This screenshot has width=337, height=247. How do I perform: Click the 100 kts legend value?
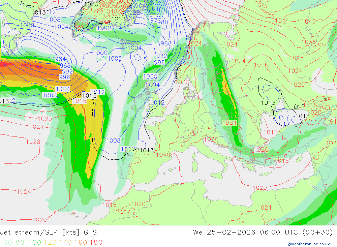point(35,242)
